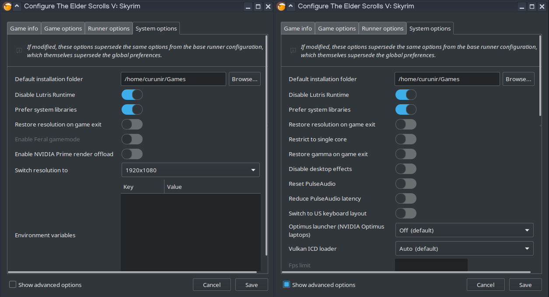Open the Optimus launcher dropdown
This screenshot has height=297, width=549.
pyautogui.click(x=464, y=230)
